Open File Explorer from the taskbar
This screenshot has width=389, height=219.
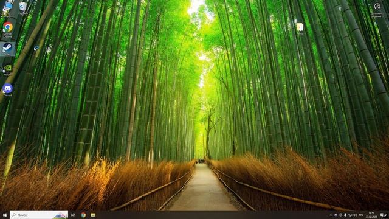click(x=93, y=215)
